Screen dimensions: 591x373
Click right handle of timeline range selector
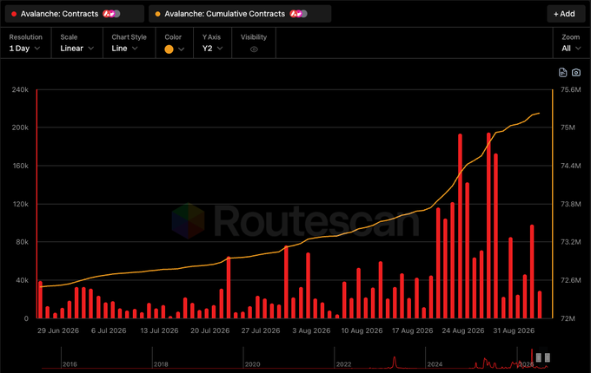[x=548, y=357]
